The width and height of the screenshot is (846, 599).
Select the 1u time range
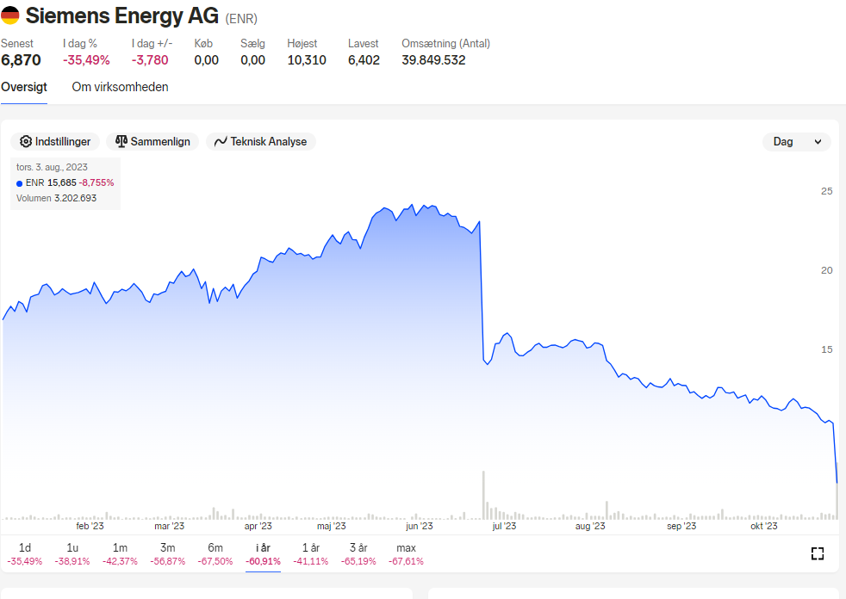[x=72, y=554]
